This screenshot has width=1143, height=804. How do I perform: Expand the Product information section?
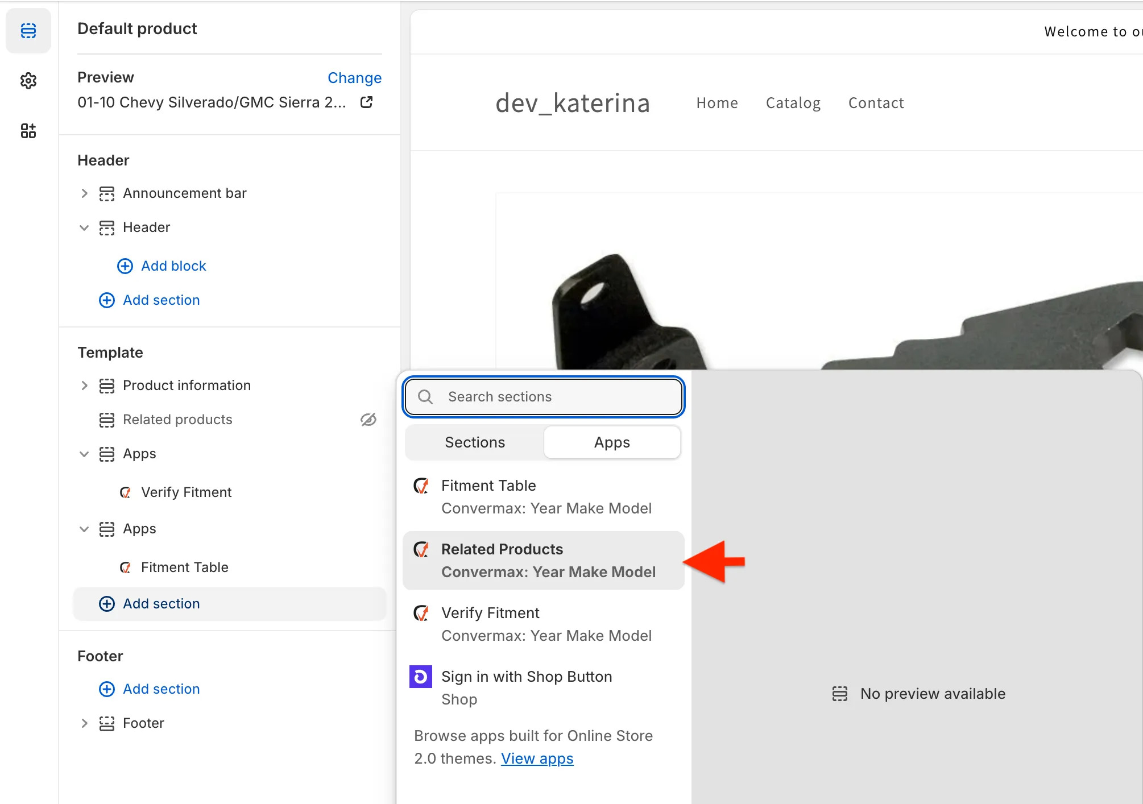pos(84,386)
